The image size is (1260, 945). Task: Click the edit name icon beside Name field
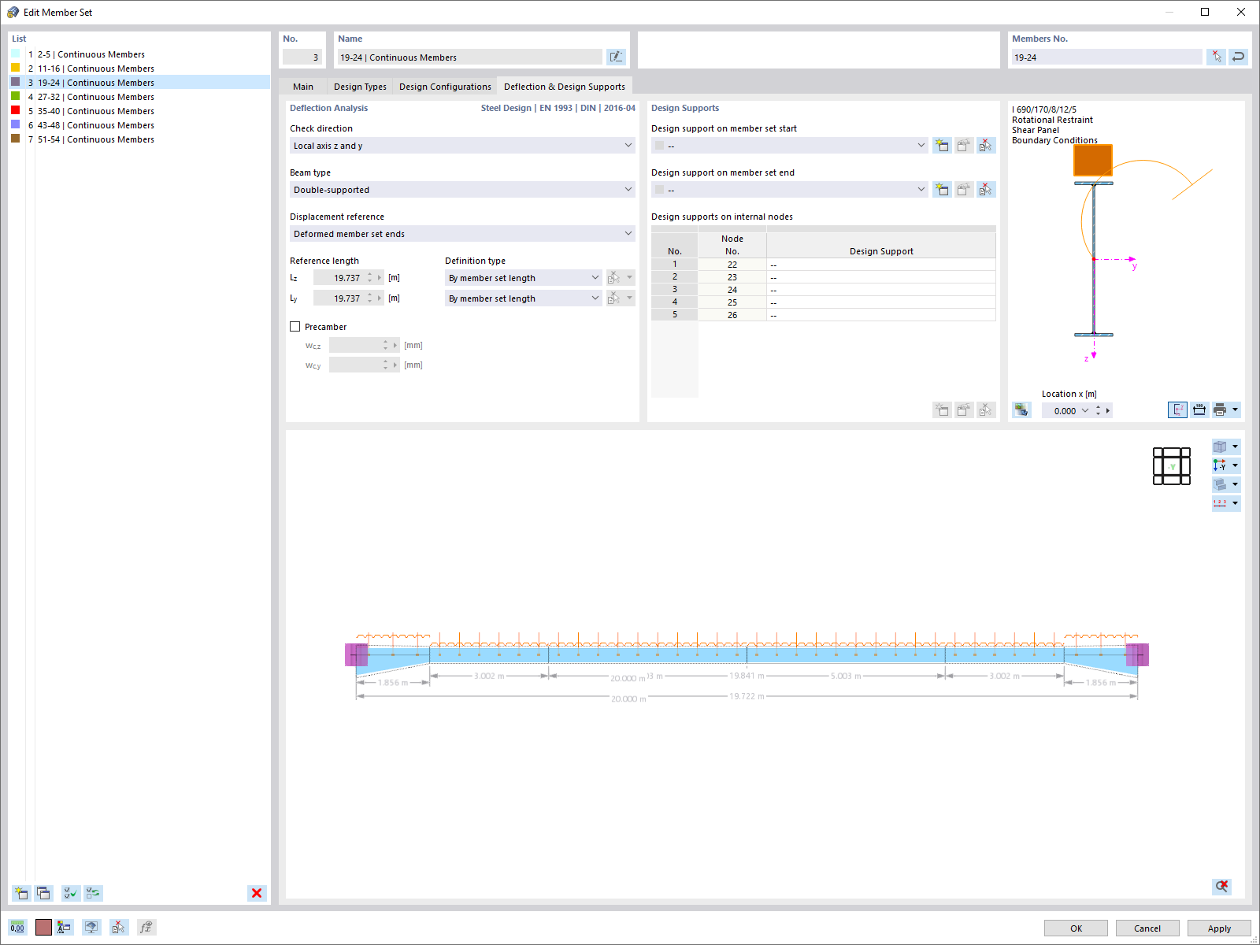(616, 57)
